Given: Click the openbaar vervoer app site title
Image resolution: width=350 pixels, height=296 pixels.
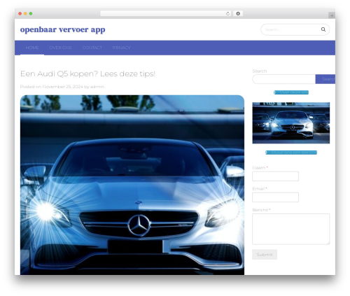Looking at the screenshot, I should (x=62, y=29).
